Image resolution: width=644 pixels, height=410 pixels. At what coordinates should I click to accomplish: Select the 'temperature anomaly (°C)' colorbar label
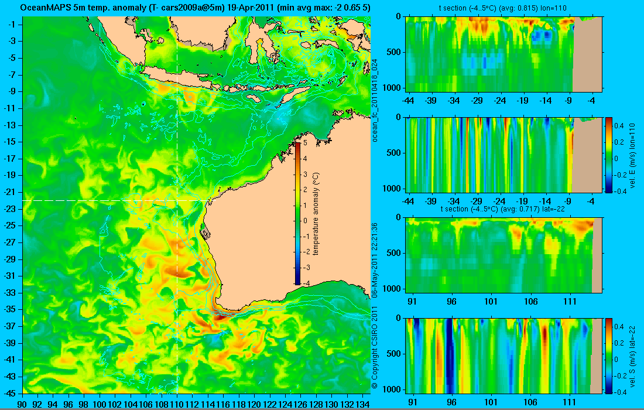point(316,214)
